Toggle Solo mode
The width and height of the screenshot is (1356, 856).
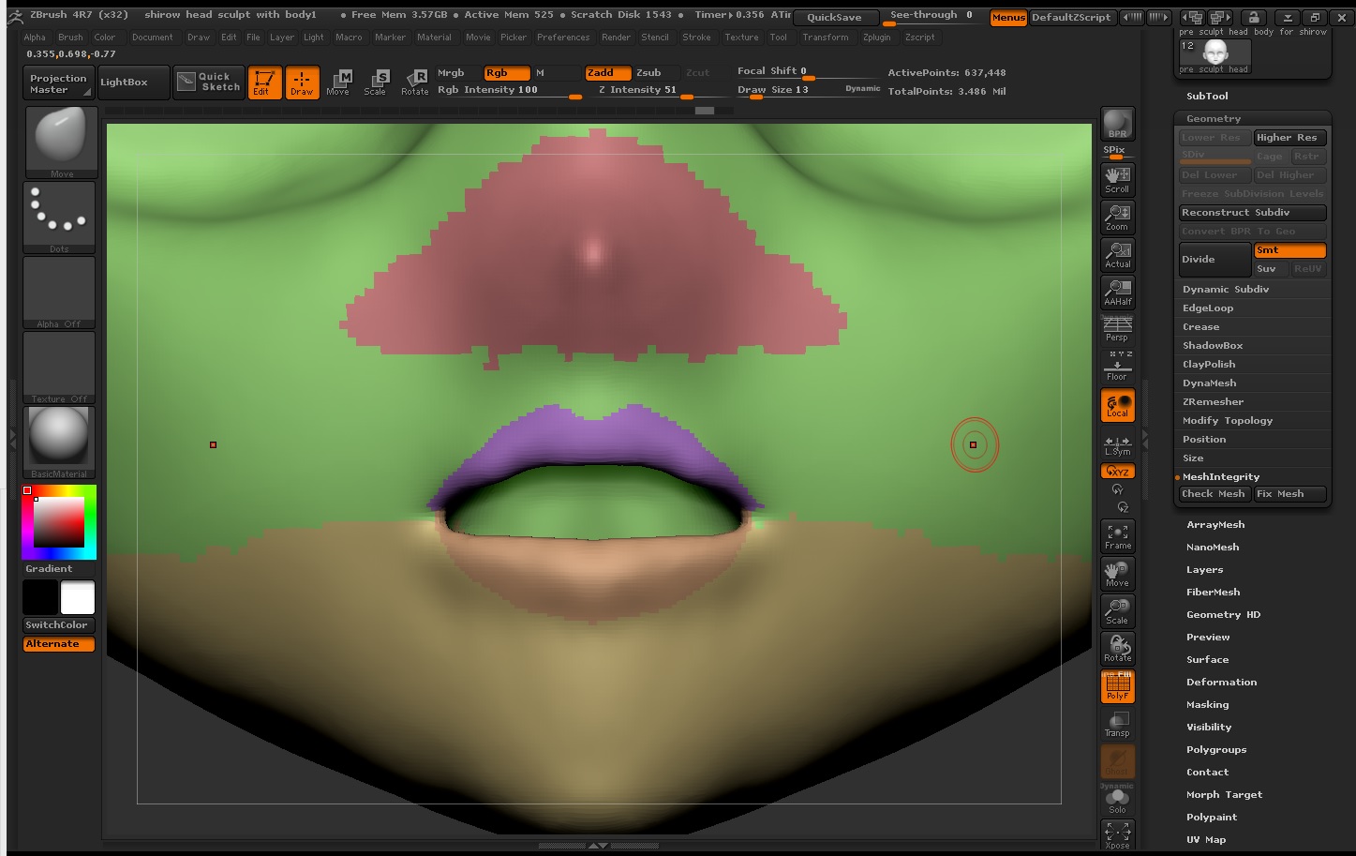1117,800
